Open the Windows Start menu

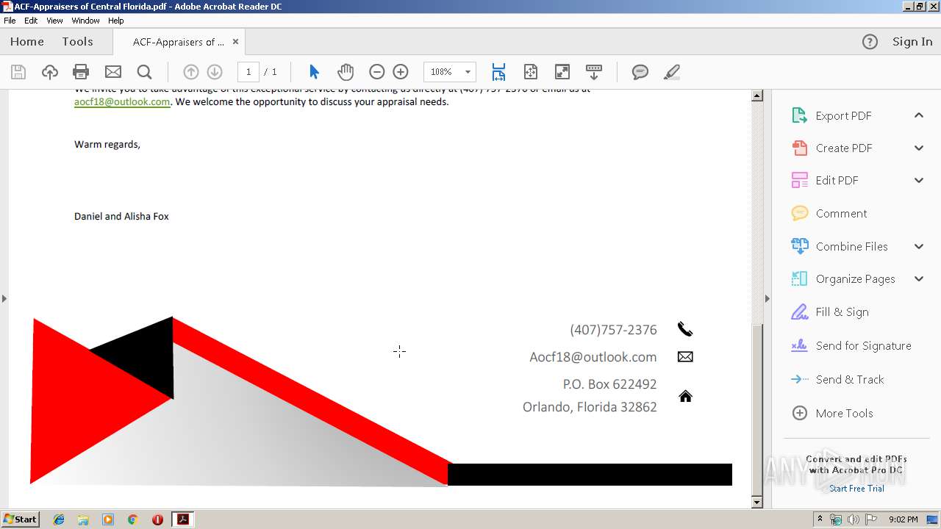click(x=20, y=519)
